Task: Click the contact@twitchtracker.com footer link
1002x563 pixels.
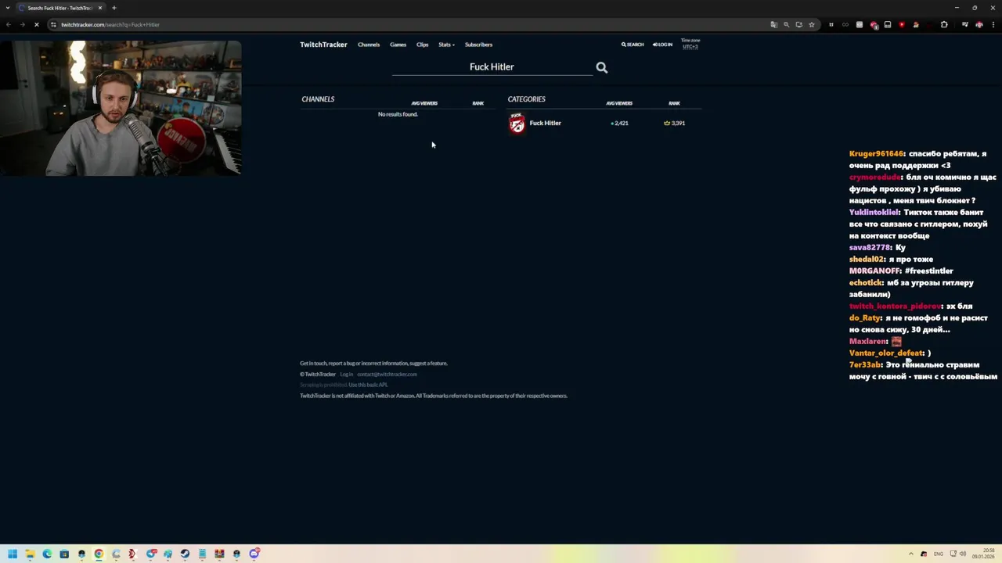Action: pyautogui.click(x=387, y=375)
